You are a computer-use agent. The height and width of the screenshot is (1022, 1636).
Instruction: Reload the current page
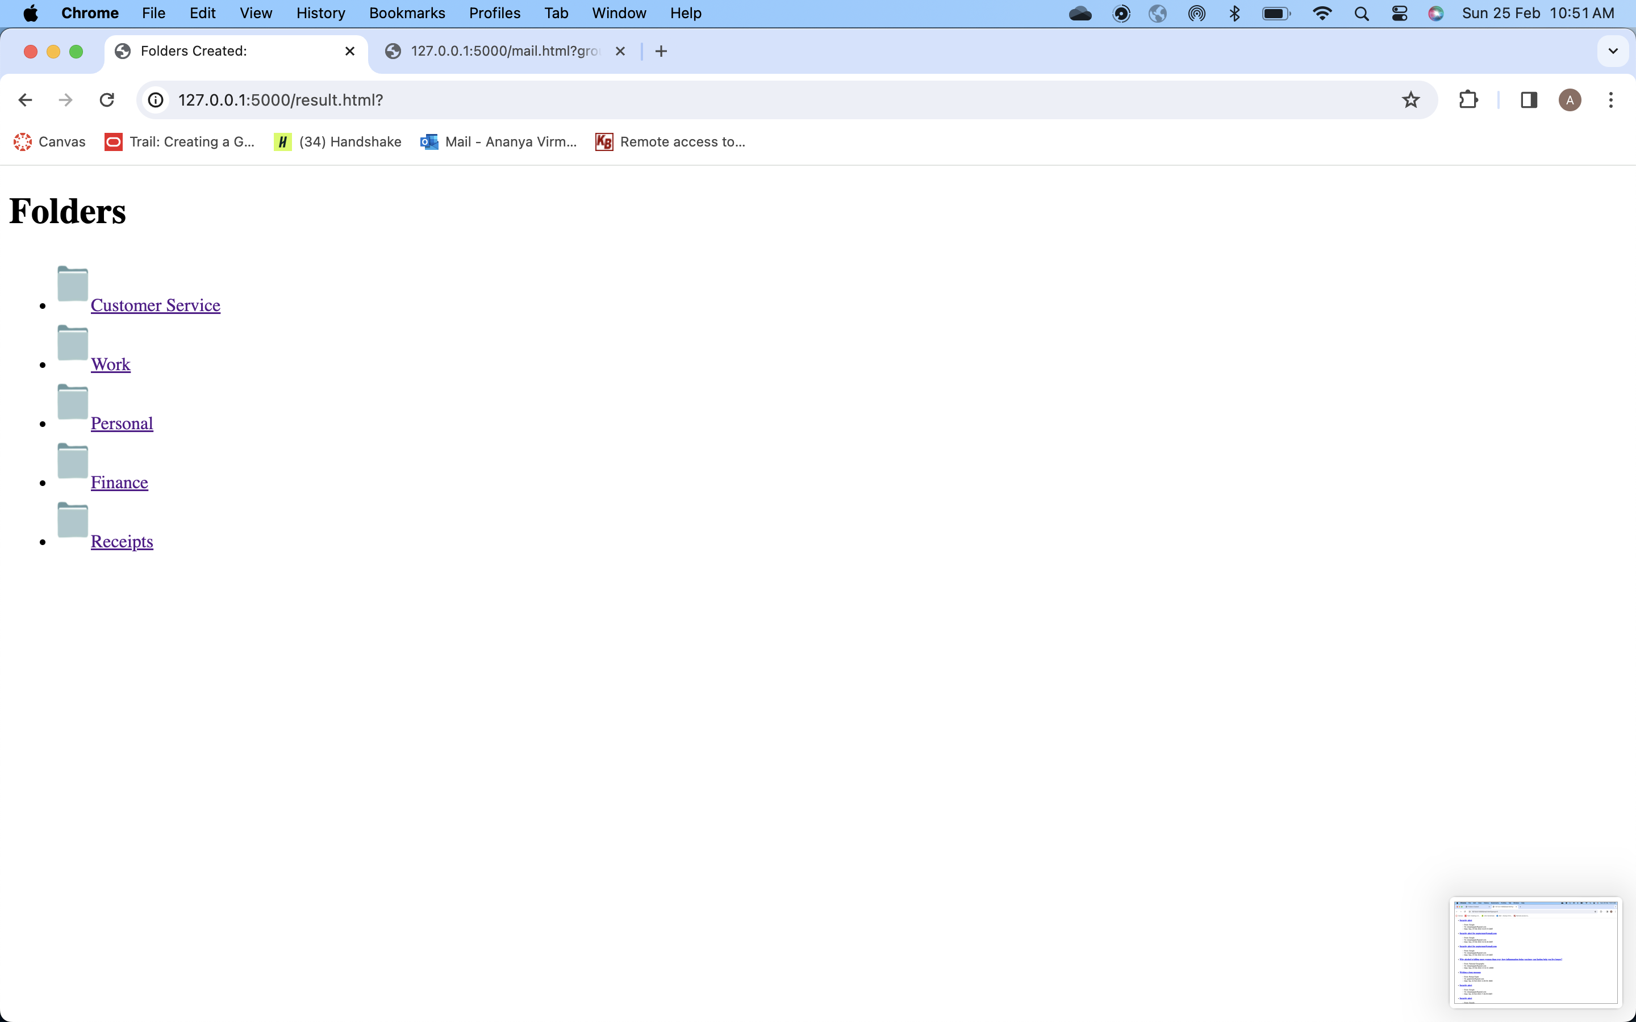[107, 100]
